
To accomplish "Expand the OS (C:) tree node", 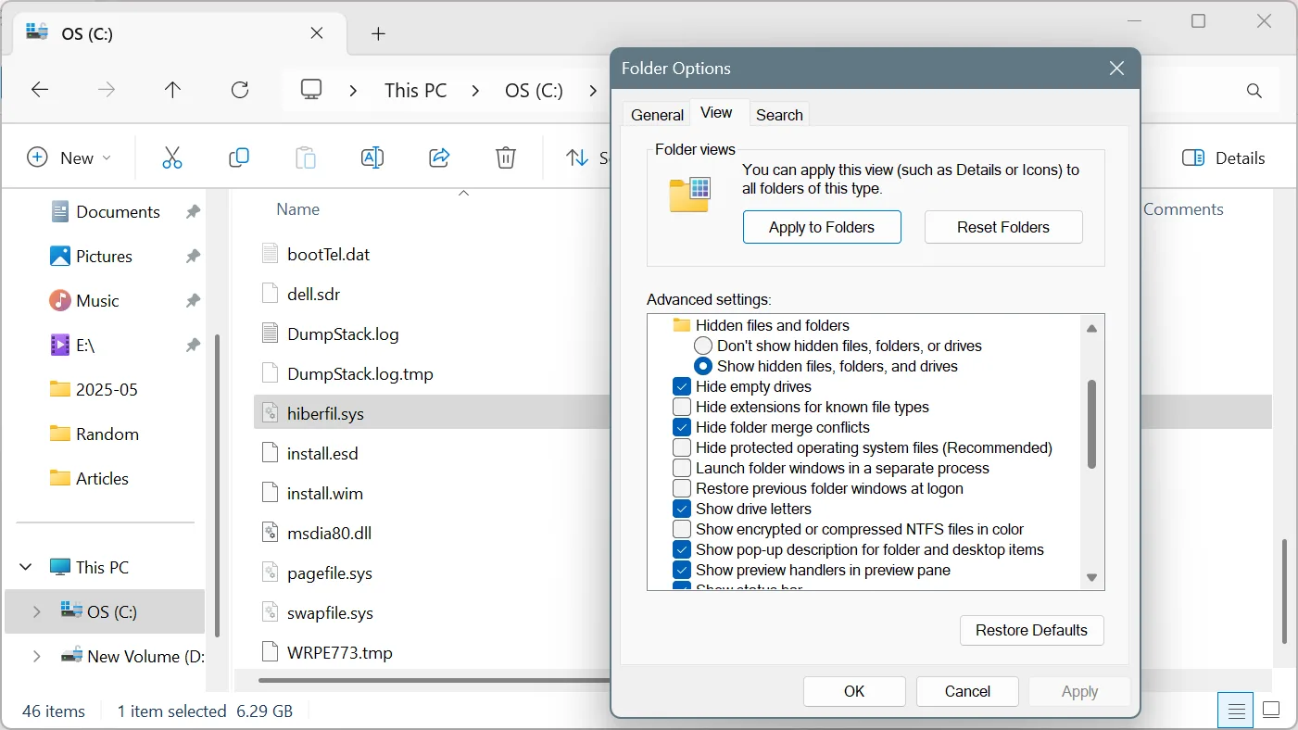I will tap(37, 611).
